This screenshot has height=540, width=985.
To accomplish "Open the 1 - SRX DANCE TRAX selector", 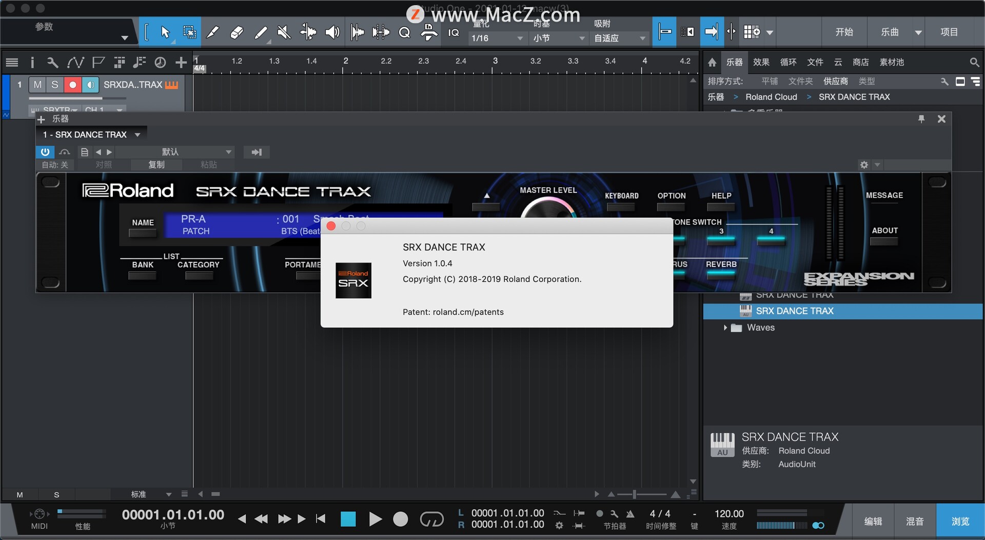I will (x=91, y=134).
